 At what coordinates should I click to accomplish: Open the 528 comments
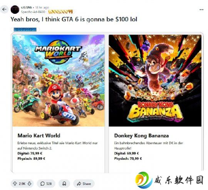(x=46, y=183)
